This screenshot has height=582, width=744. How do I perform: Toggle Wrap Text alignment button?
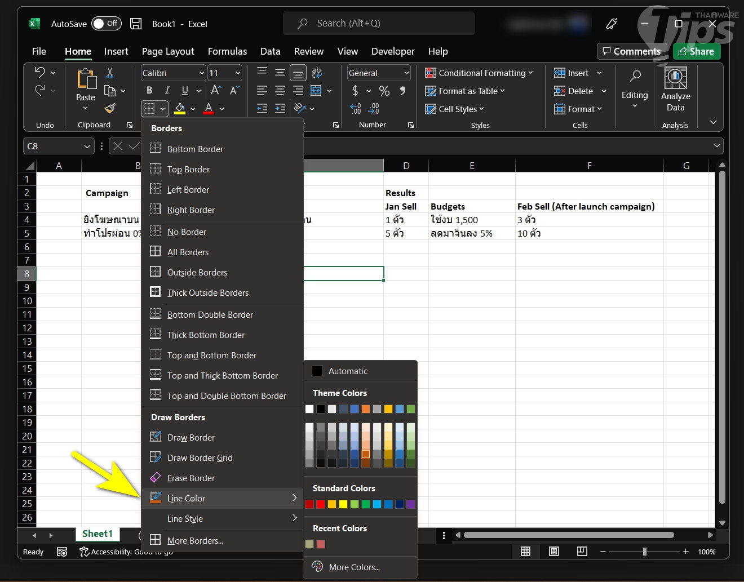coord(317,73)
